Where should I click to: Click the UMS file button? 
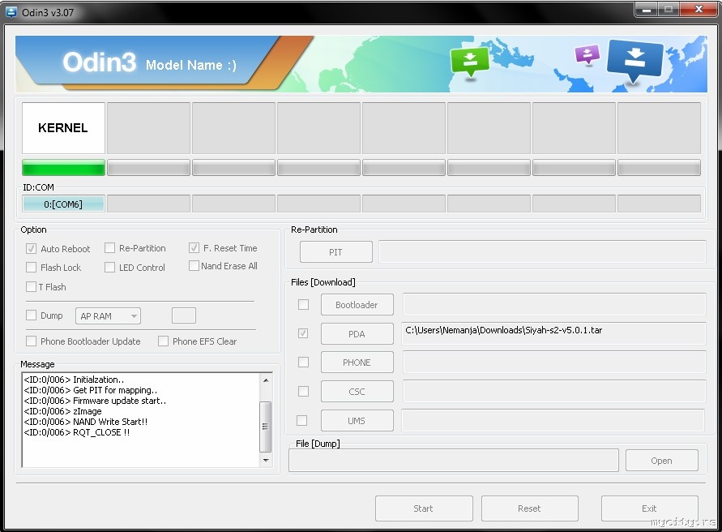[x=357, y=420]
